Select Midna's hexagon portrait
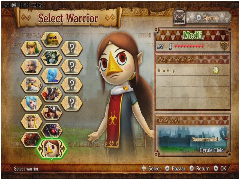 pos(52,58)
